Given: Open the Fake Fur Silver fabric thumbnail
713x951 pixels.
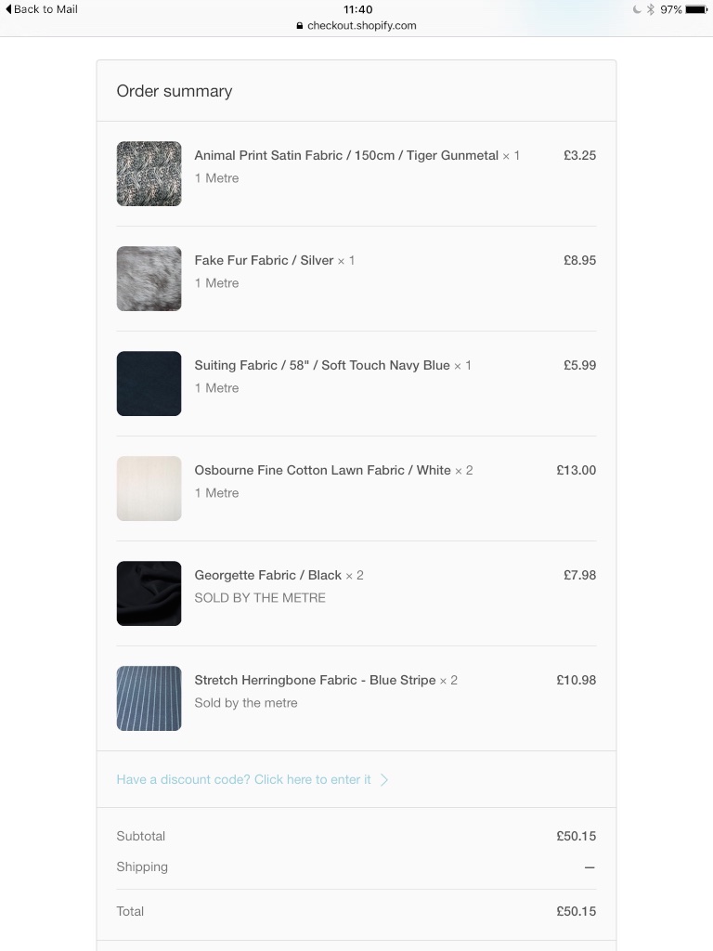Looking at the screenshot, I should [149, 279].
